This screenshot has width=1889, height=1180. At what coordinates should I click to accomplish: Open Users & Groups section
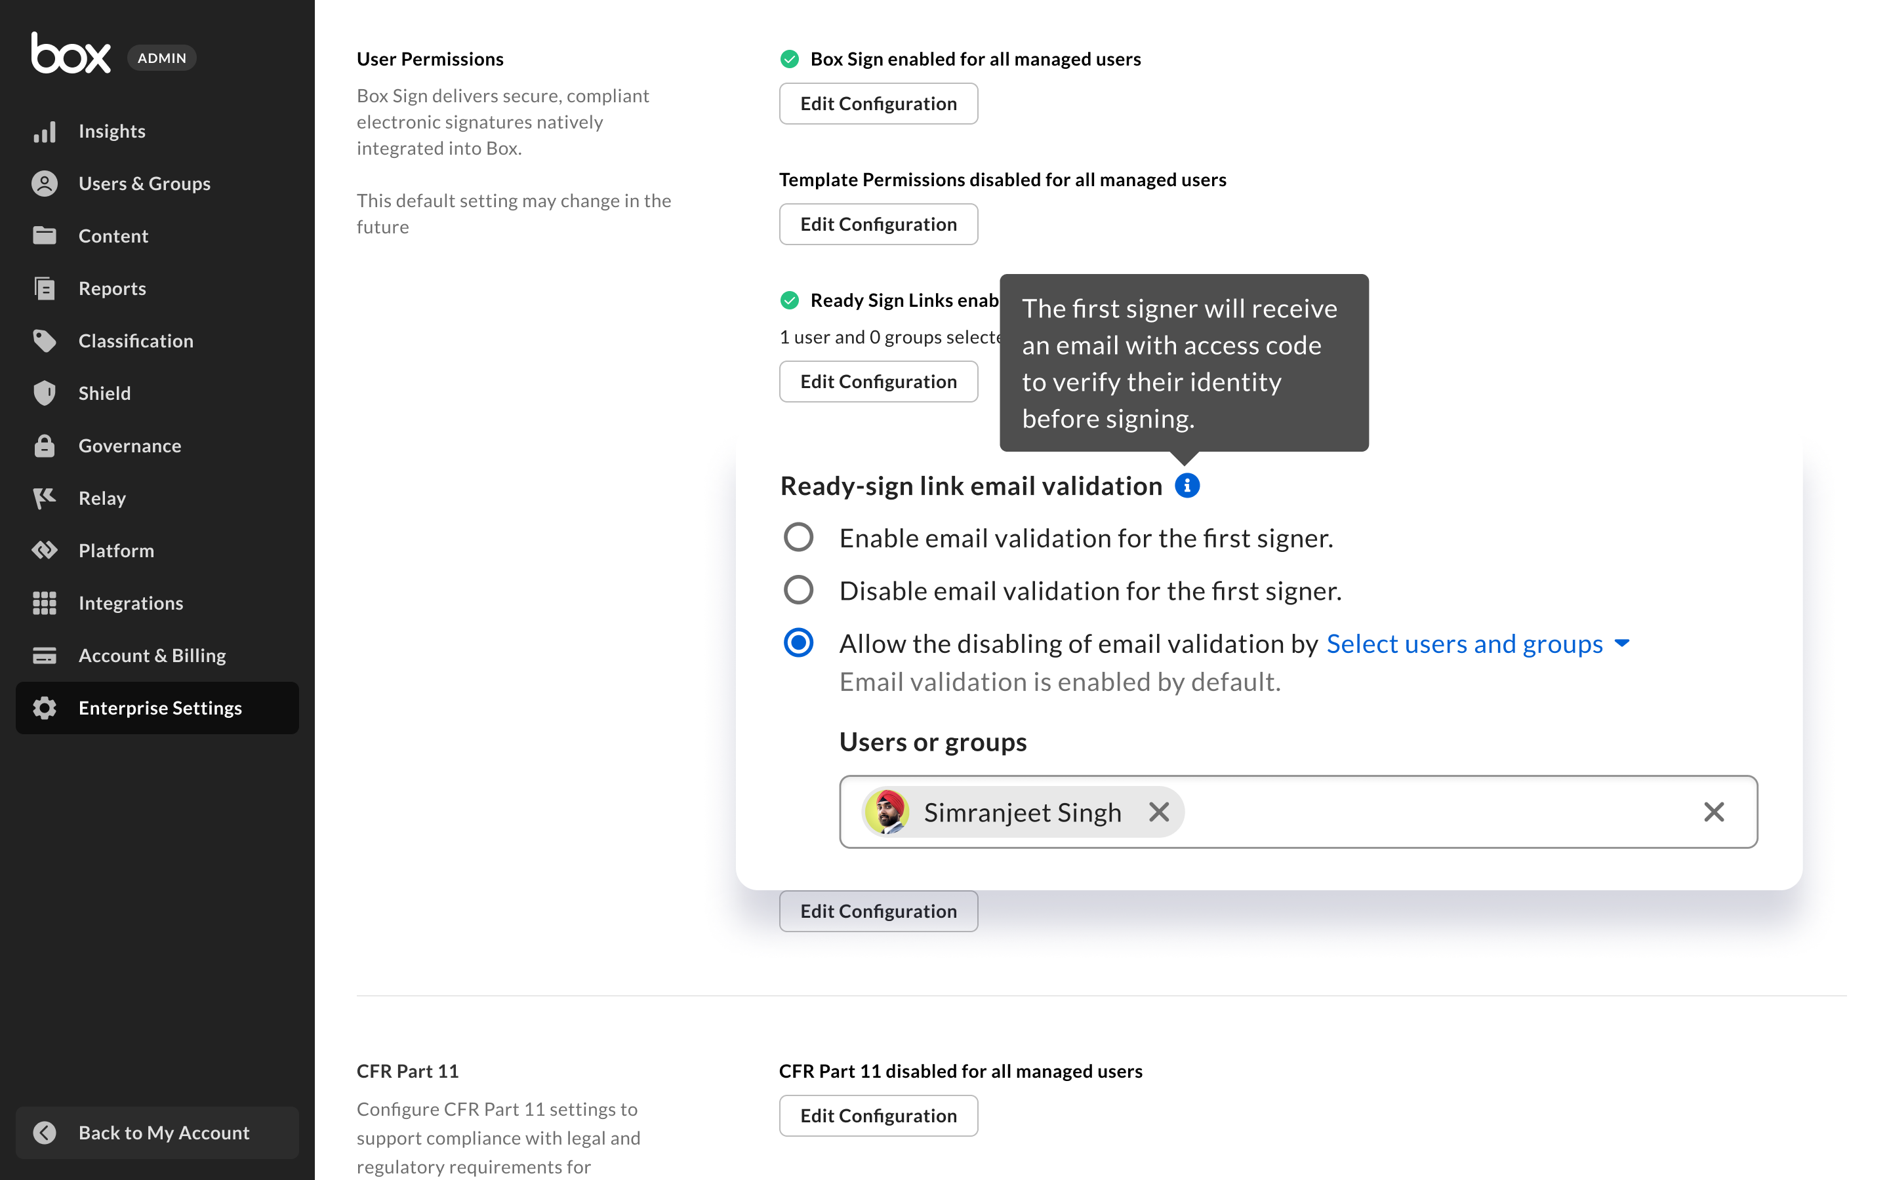pyautogui.click(x=157, y=184)
